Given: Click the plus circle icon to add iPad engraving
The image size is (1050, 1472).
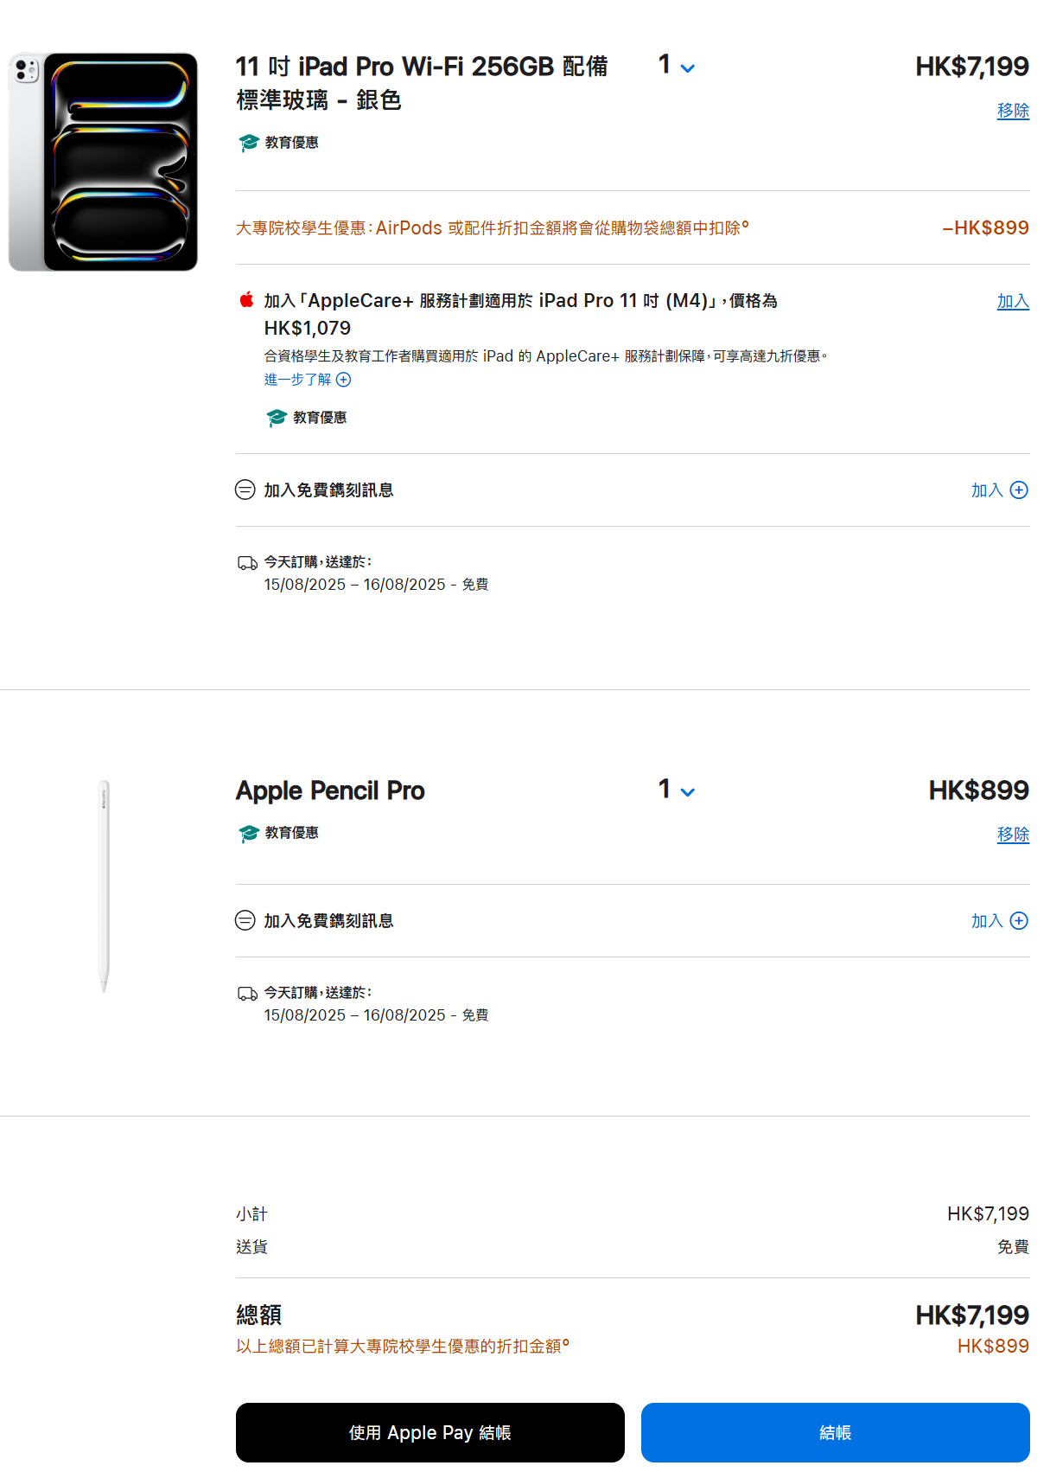Looking at the screenshot, I should [x=1019, y=490].
